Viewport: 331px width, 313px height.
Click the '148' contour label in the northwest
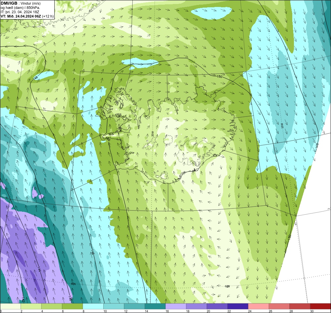[36, 78]
